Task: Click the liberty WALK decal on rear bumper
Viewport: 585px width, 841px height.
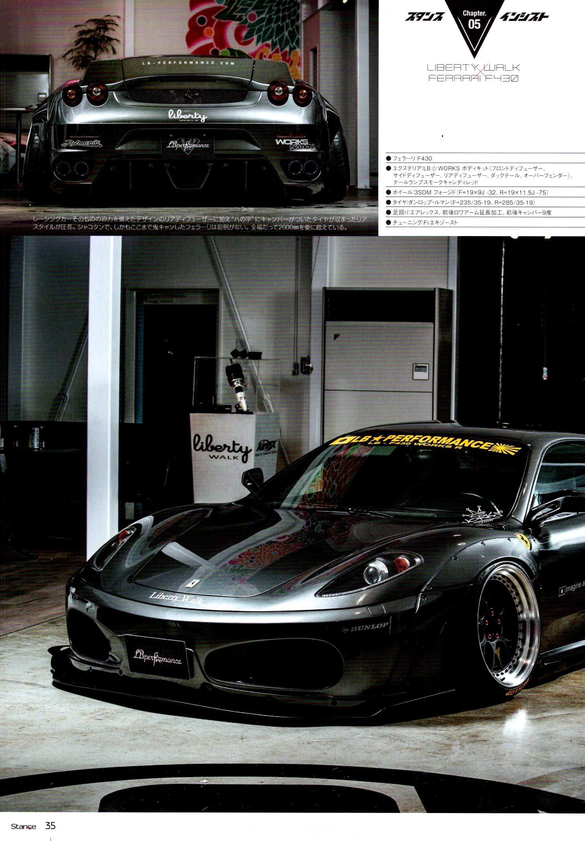Action: 187,115
